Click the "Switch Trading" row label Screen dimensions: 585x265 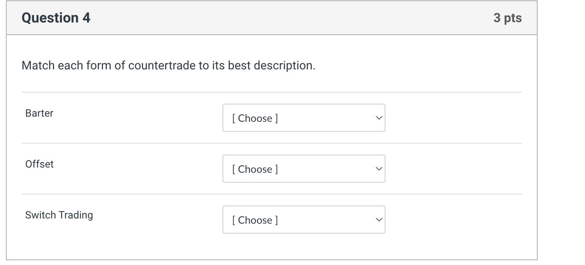pyautogui.click(x=59, y=215)
